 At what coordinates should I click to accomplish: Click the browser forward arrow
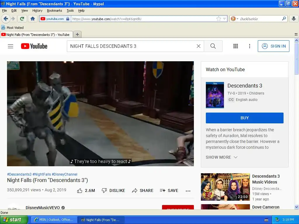pos(13,19)
